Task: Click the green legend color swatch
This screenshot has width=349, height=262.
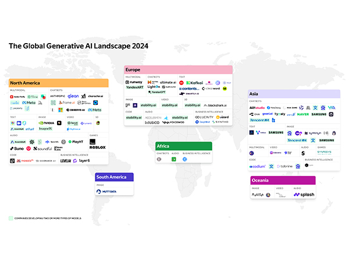Action: [11, 218]
